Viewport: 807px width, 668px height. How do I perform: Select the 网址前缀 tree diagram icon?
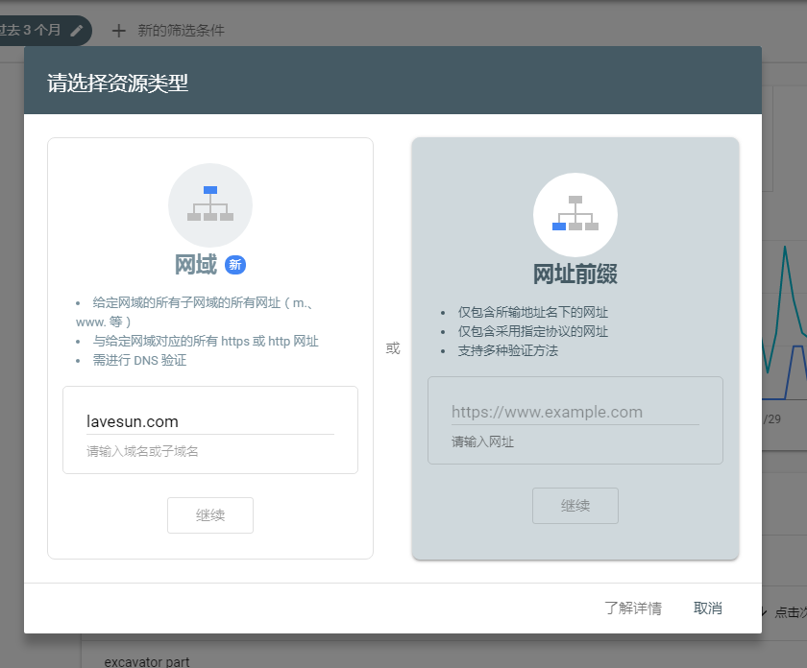575,213
